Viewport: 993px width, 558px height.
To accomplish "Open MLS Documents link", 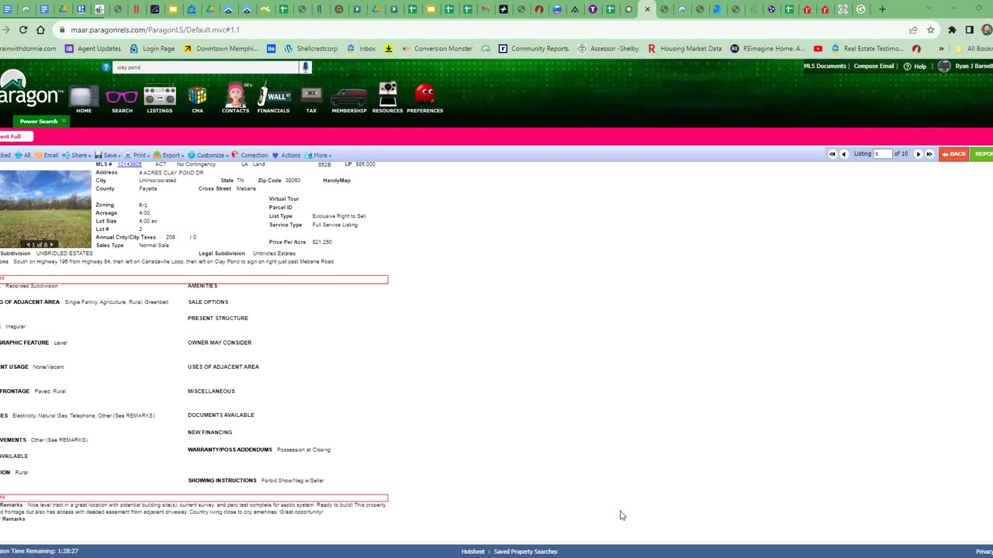I will [825, 67].
